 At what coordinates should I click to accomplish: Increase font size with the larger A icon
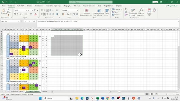[34, 10]
